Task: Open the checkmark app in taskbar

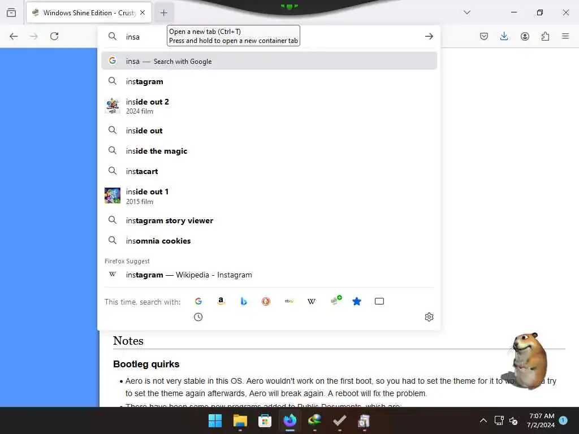Action: (x=339, y=420)
